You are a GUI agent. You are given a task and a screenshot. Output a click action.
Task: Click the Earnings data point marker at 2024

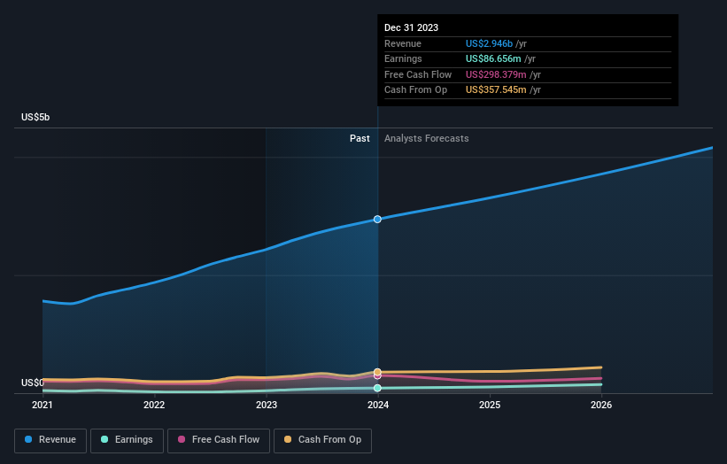(377, 388)
